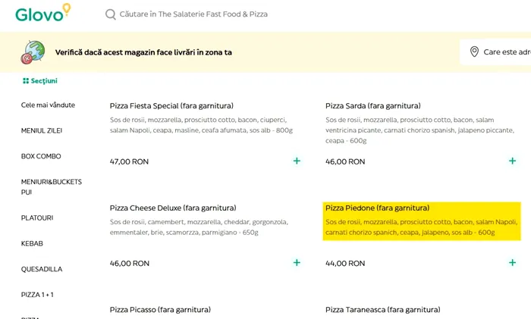Click the location pin icon
Image resolution: width=531 pixels, height=319 pixels.
[x=475, y=52]
